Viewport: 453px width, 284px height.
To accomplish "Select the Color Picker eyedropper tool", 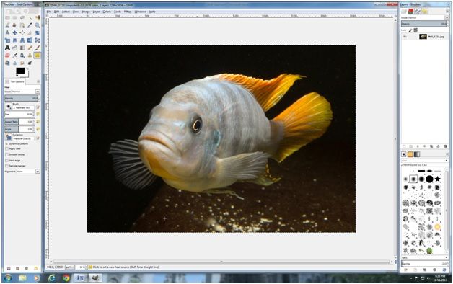I will point(30,25).
